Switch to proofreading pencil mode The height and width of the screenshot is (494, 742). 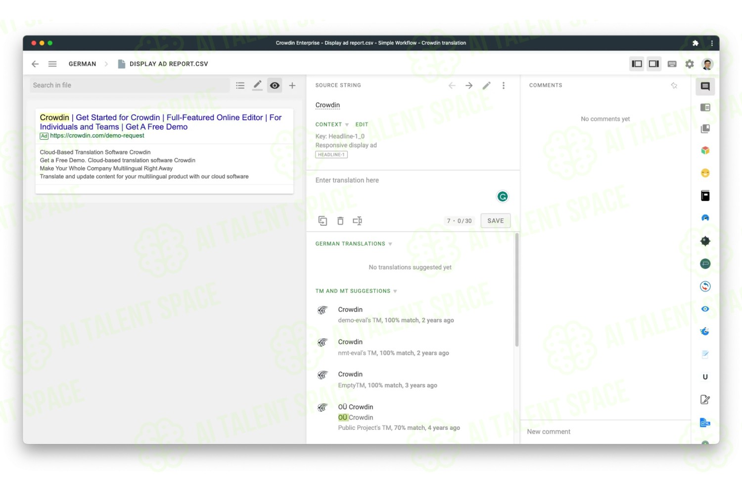coord(257,85)
